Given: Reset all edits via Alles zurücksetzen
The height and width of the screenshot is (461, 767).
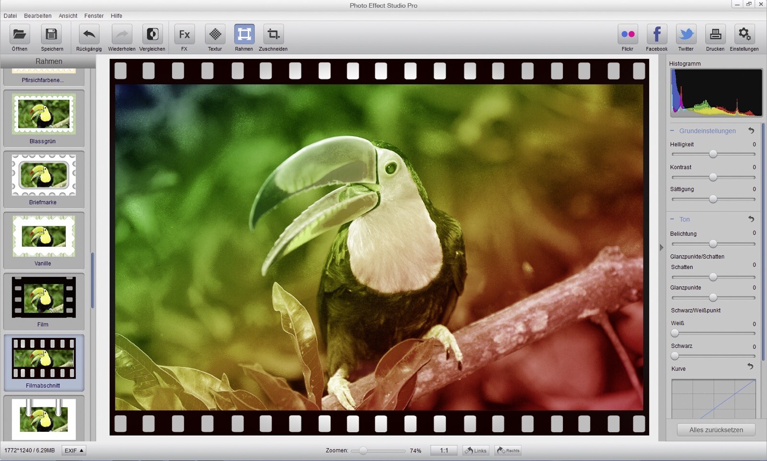Looking at the screenshot, I should (x=716, y=429).
